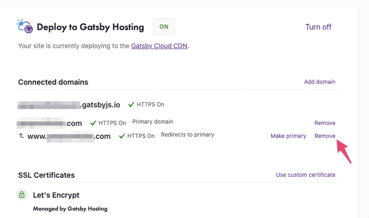Viewport: 369px width, 218px height.
Task: Click the green checkmark on the www domain row
Action: click(122, 136)
